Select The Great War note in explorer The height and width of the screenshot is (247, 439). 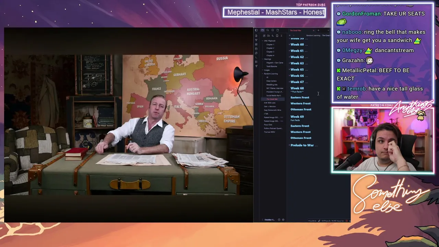coord(272,99)
